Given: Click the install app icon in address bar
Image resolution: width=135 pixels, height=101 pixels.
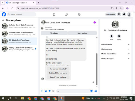Looking at the screenshot, I should coord(112,8).
